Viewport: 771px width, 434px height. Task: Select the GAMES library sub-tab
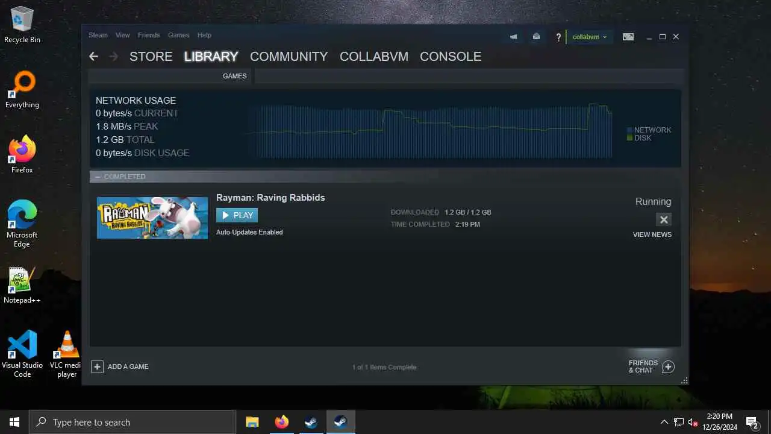coord(235,76)
